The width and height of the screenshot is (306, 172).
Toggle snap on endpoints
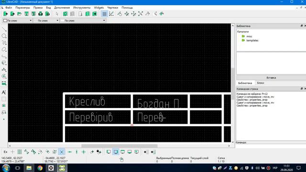(27, 152)
